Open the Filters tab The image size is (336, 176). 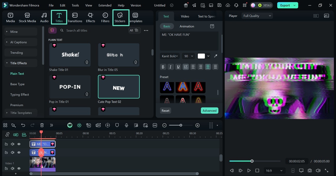tap(105, 18)
